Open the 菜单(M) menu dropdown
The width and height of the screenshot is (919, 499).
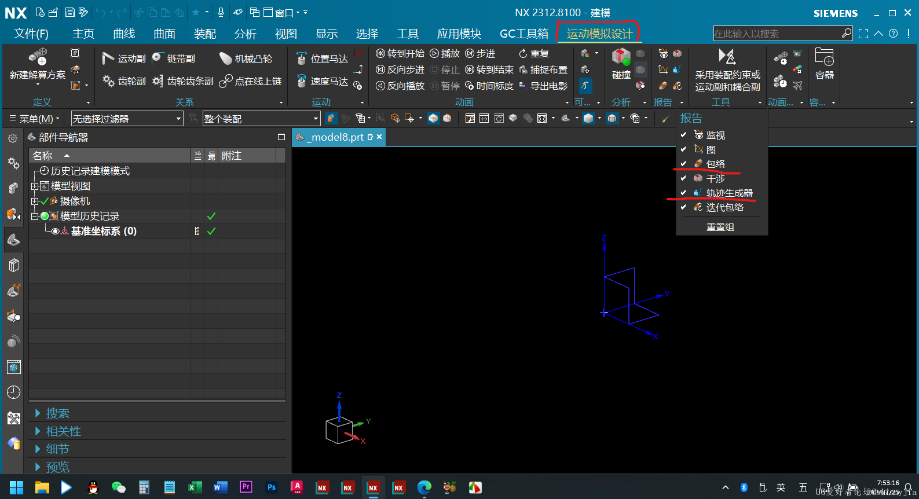point(35,119)
